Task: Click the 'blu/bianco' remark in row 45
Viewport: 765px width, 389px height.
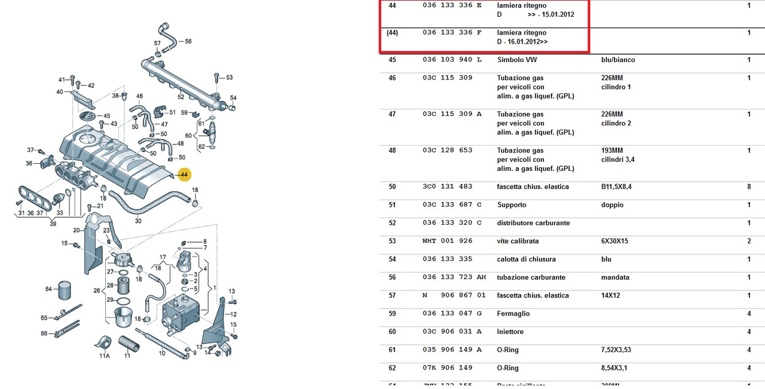Action: [x=618, y=60]
